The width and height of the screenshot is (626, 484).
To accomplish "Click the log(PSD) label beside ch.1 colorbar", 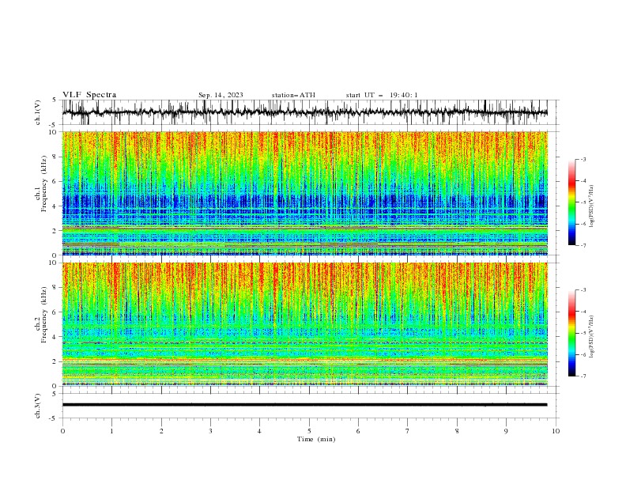I will [592, 206].
